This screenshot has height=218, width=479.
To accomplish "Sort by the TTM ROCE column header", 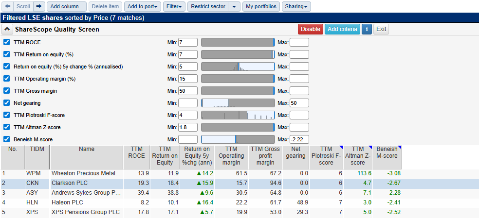I will 137,157.
